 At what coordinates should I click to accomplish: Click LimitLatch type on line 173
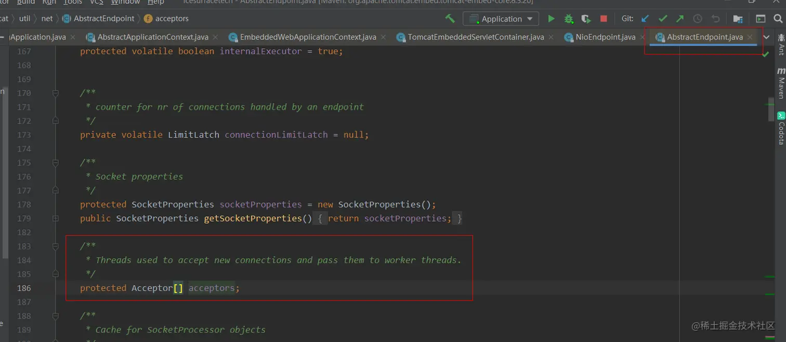point(193,135)
